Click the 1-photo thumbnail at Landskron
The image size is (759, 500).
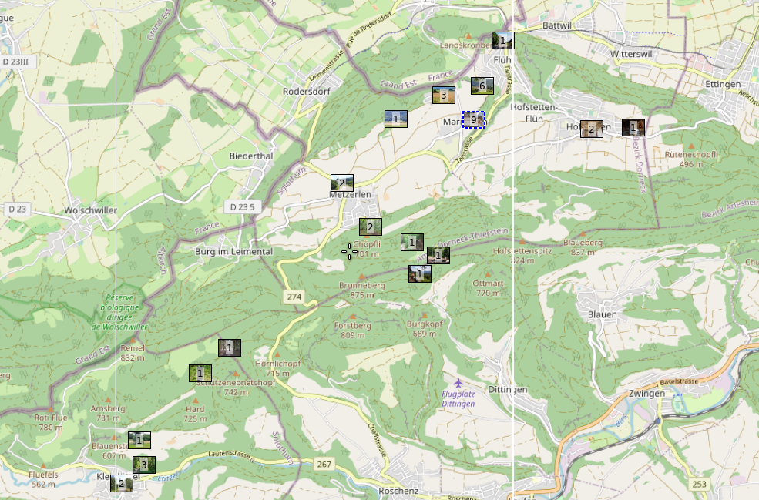(502, 40)
